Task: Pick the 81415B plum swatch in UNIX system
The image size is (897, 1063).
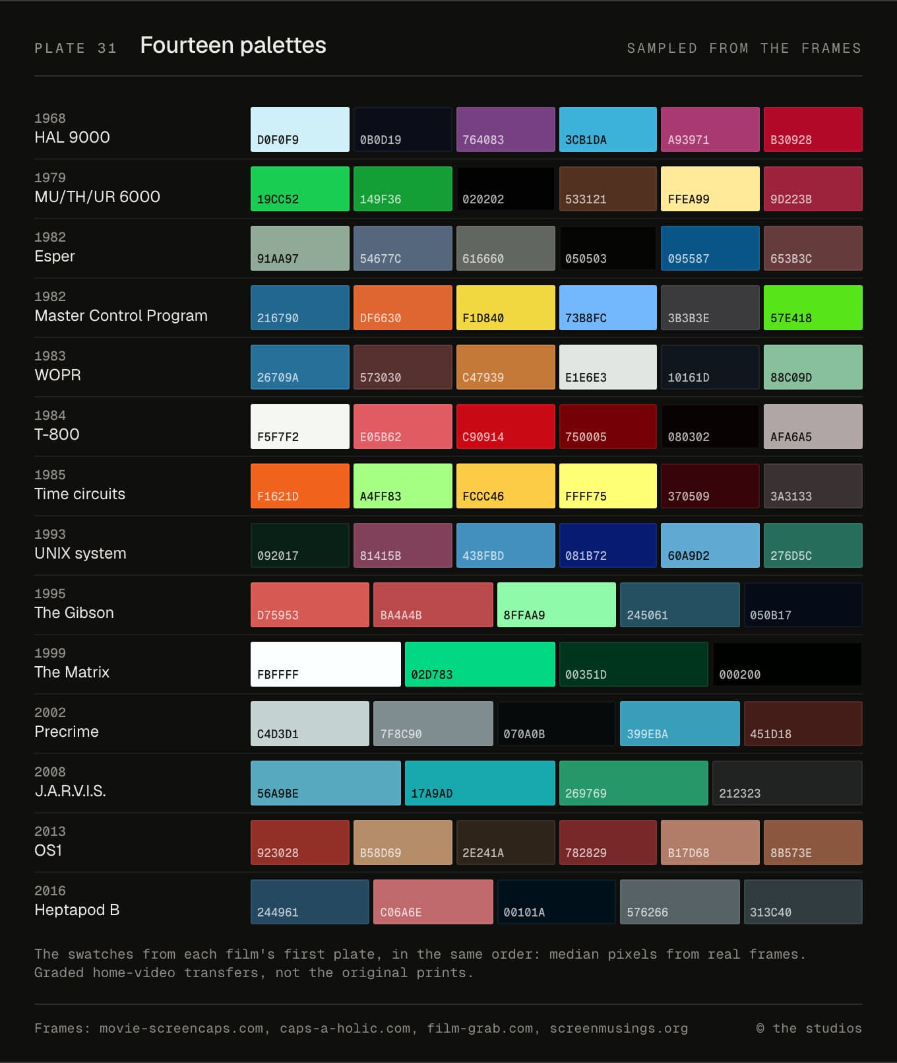Action: pyautogui.click(x=403, y=545)
